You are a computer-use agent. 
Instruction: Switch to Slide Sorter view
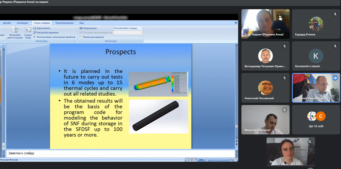(191, 160)
